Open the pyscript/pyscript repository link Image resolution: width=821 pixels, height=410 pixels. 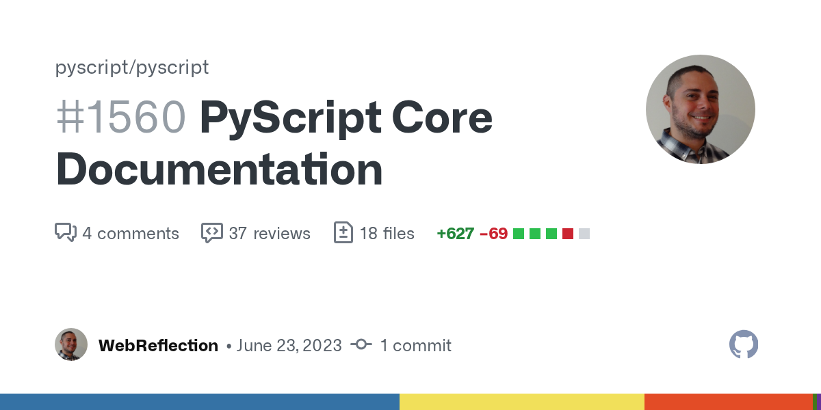pos(132,68)
